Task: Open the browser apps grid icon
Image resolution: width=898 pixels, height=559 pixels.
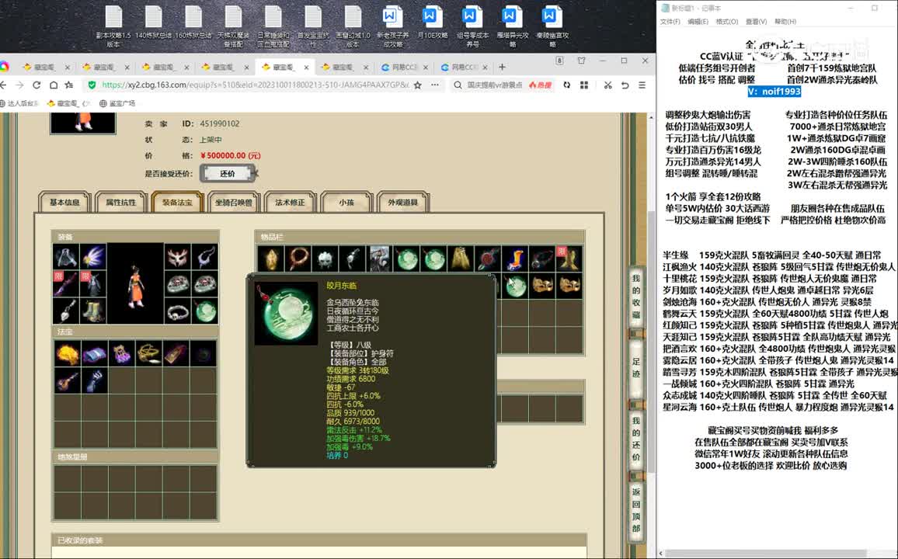Action: 584,85
